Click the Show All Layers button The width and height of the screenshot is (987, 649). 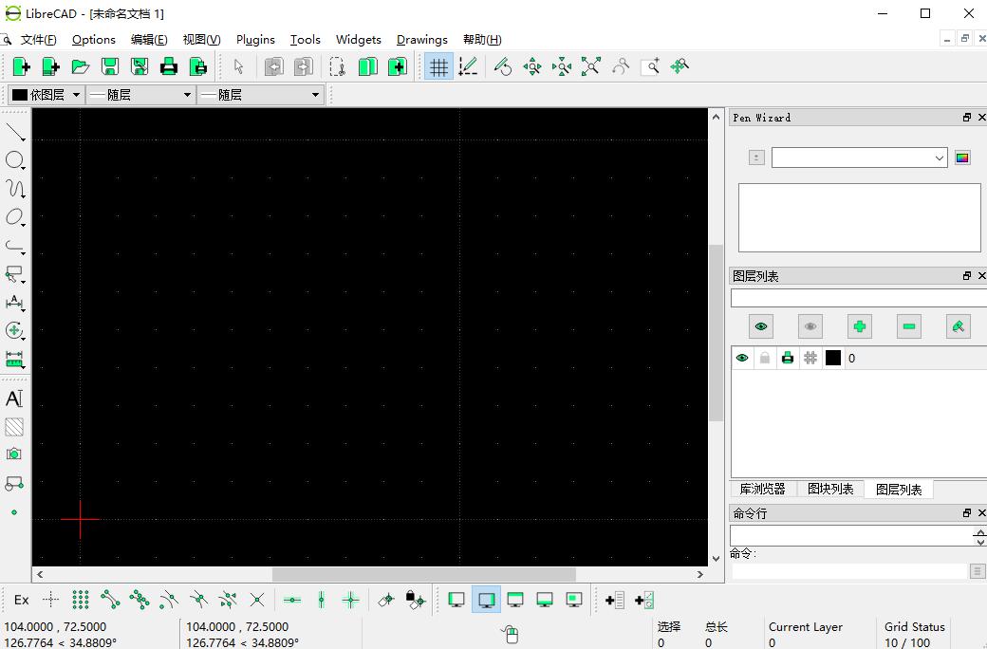[761, 326]
